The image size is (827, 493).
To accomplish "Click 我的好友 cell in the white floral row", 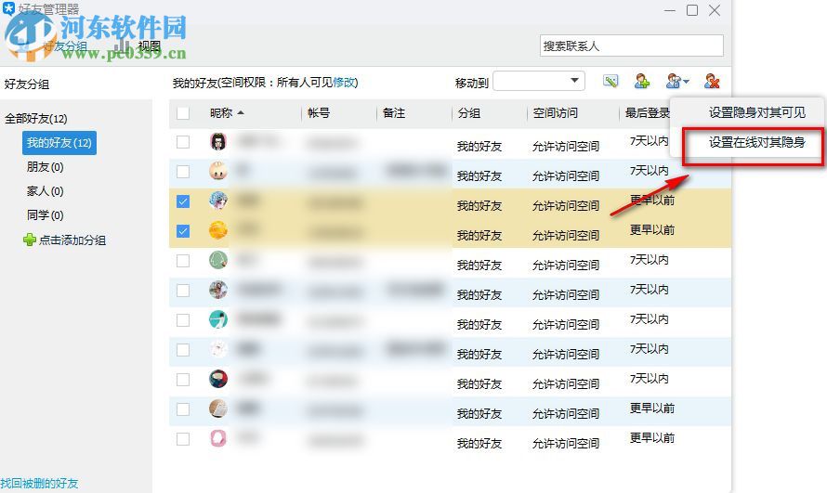I will point(479,354).
